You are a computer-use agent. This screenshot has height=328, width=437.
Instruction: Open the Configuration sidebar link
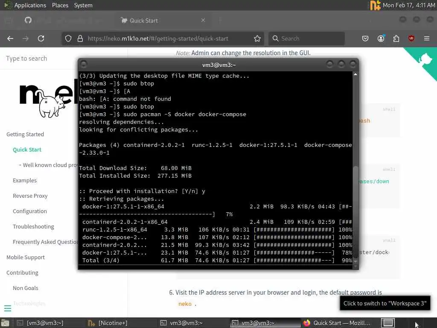coord(30,211)
